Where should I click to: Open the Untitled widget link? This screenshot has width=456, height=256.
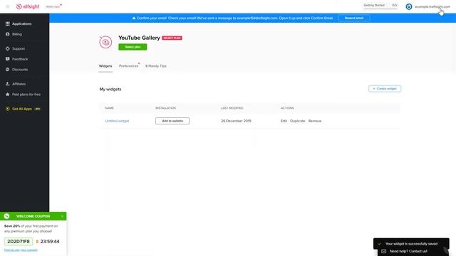(x=117, y=121)
